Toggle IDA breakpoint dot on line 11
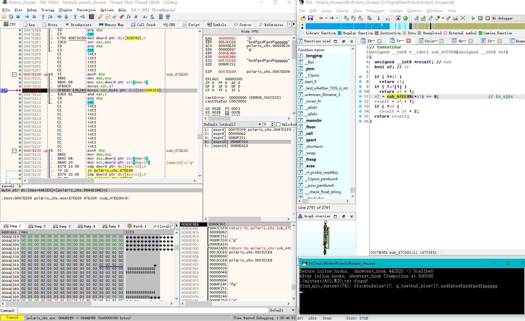Image resolution: width=525 pixels, height=321 pixels. coord(360,97)
